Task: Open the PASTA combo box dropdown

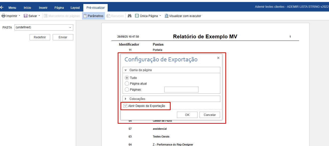Action: click(x=70, y=28)
